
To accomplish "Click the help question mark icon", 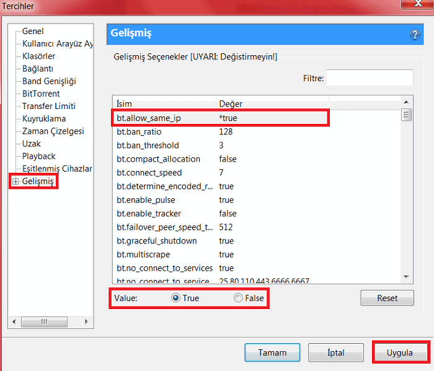I will [x=415, y=35].
